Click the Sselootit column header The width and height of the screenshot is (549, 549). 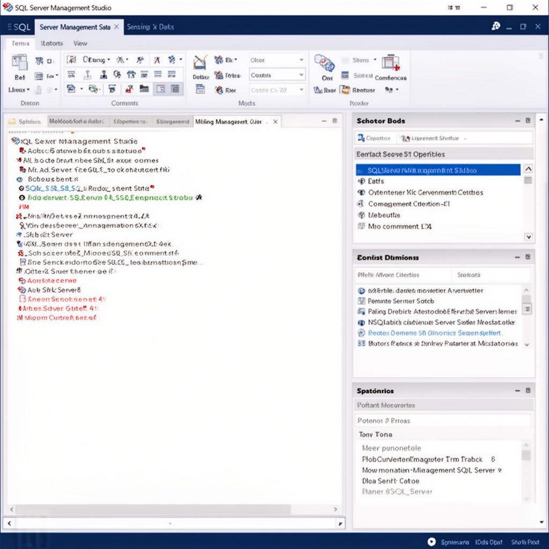click(x=469, y=275)
